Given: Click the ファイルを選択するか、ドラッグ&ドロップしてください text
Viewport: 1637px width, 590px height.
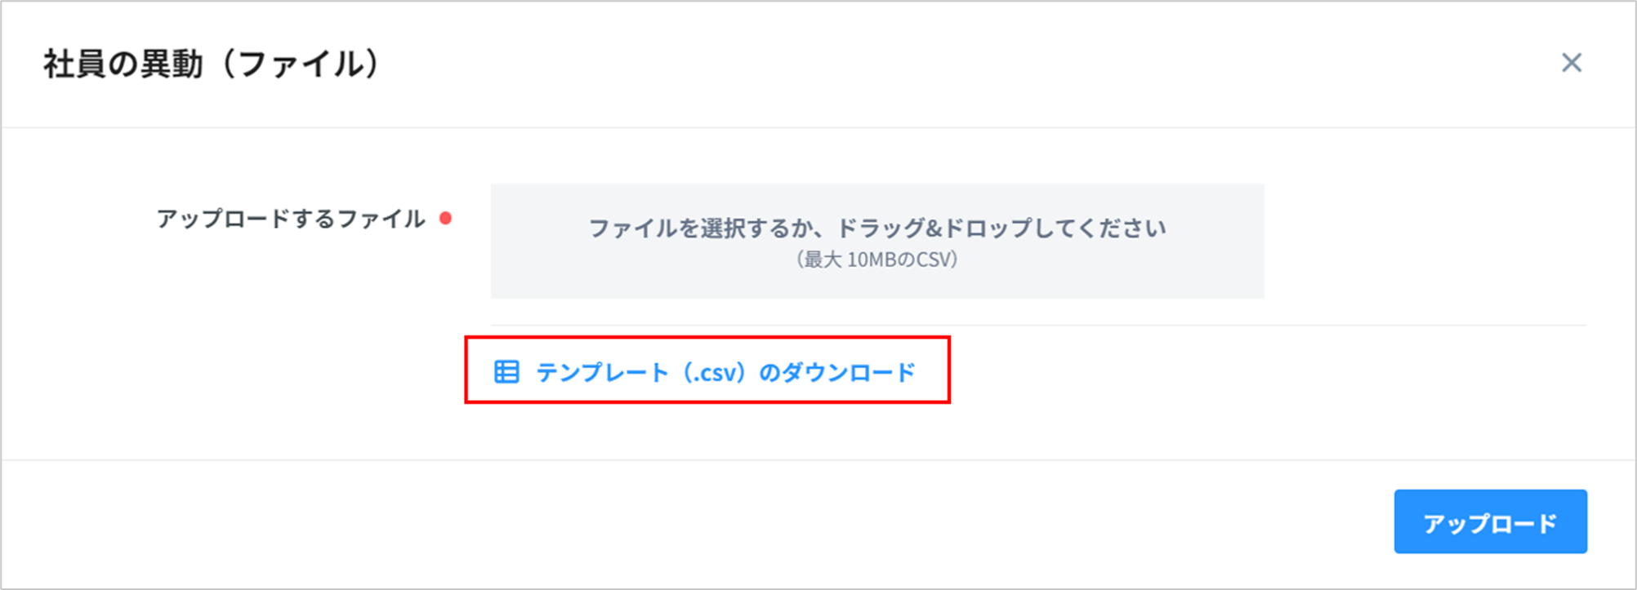Looking at the screenshot, I should tap(876, 228).
